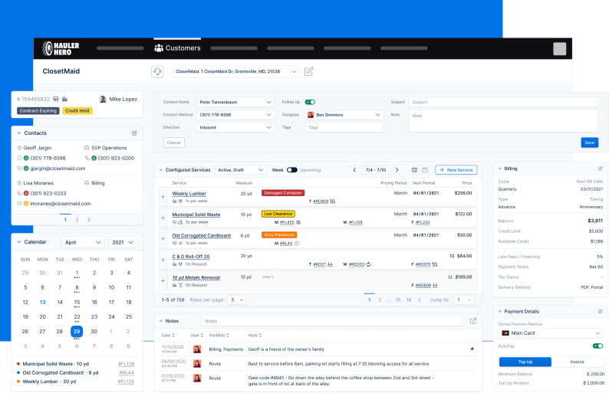Open the Direction dropdown showing Inbound
The width and height of the screenshot is (609, 393).
point(235,127)
